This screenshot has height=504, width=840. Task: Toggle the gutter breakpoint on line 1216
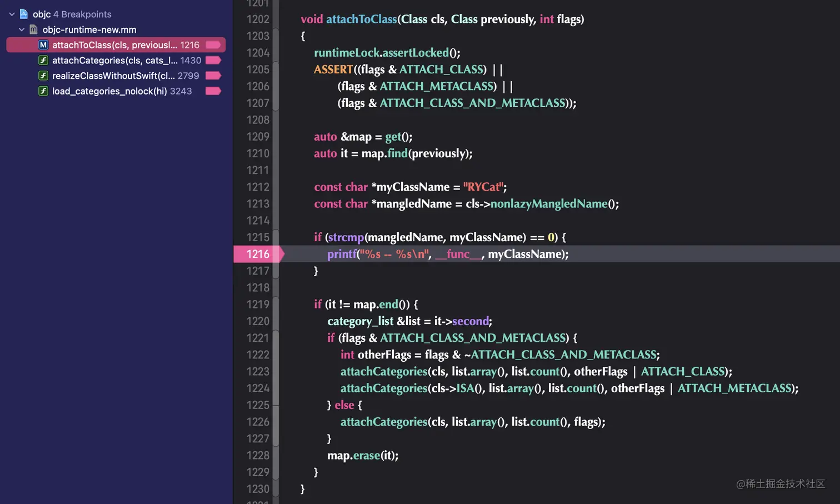(259, 254)
